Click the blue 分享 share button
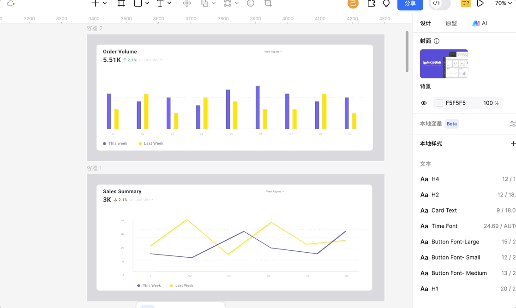516x308 pixels. click(410, 4)
